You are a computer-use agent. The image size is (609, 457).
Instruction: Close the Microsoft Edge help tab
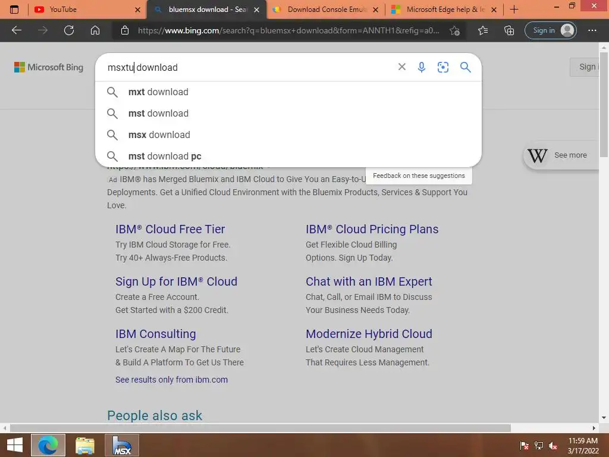(x=494, y=10)
